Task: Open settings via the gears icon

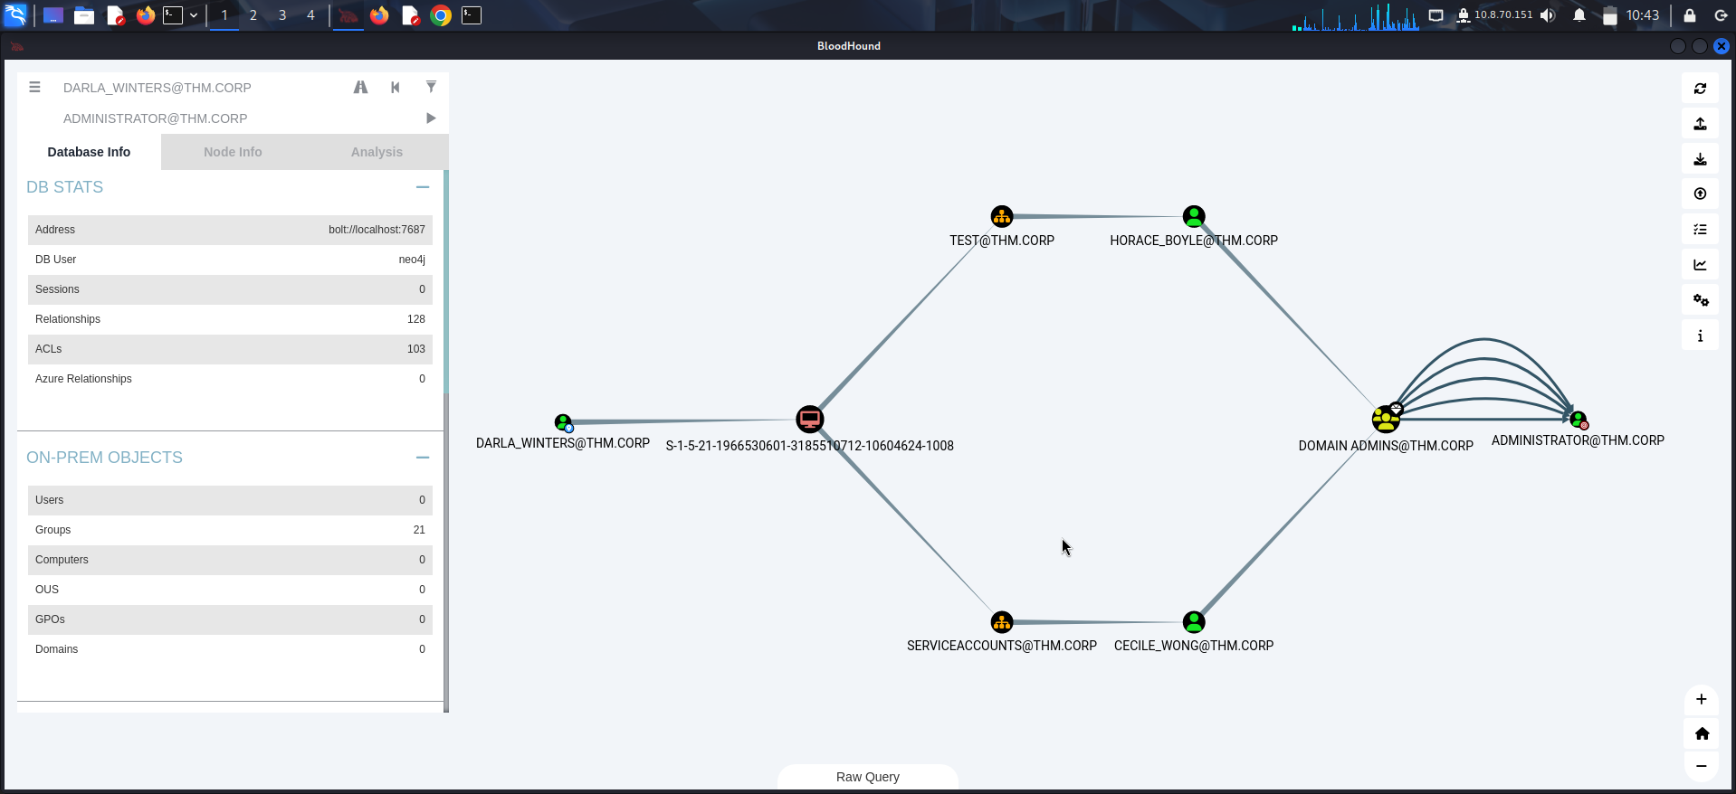Action: [1700, 300]
